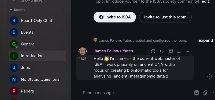Collapse the Rooms section chevron
215x100 pixels.
pyautogui.click(x=11, y=10)
